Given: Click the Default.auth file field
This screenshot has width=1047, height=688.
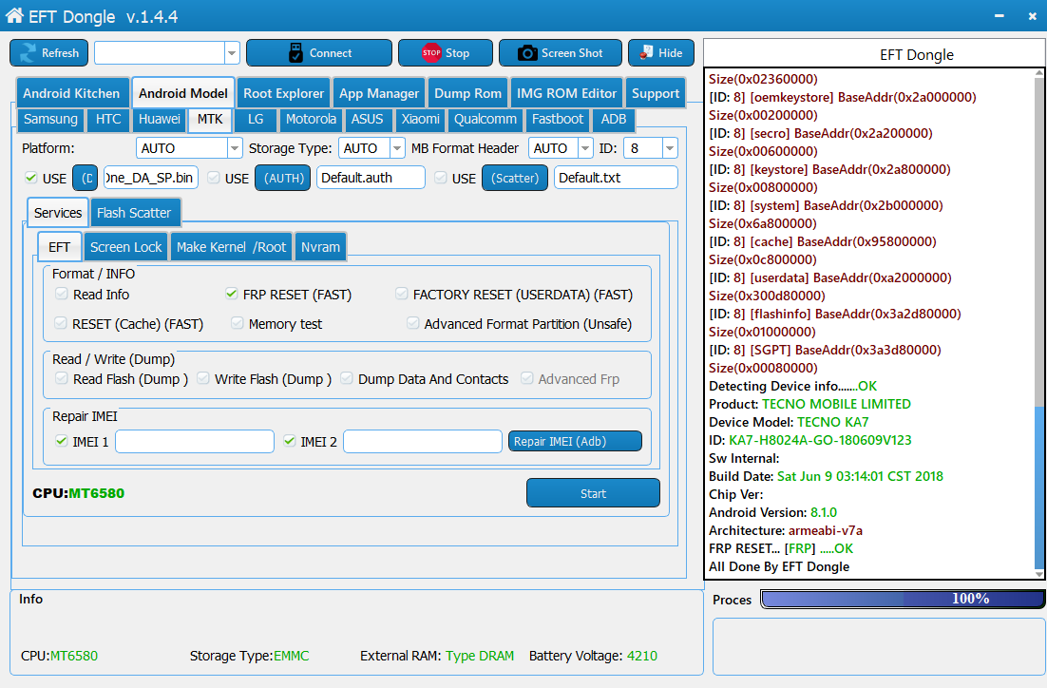Looking at the screenshot, I should click(x=371, y=178).
